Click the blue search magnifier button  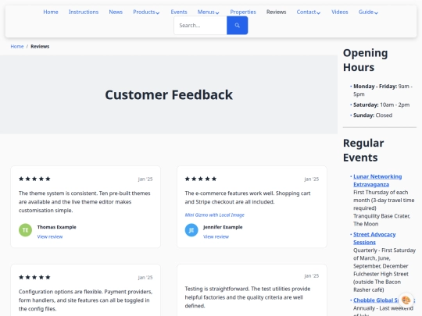pos(237,25)
